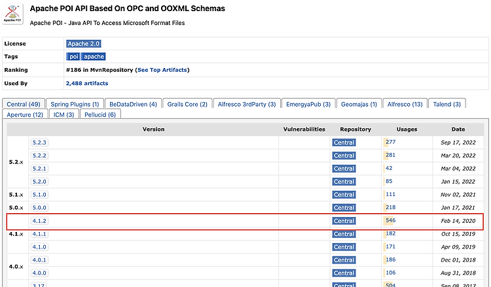The height and width of the screenshot is (287, 491).
Task: Open the 85 usages link
Action: 389,181
